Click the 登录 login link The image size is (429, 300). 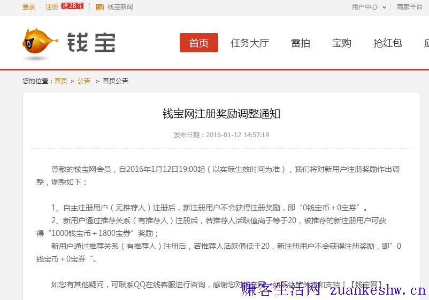29,6
